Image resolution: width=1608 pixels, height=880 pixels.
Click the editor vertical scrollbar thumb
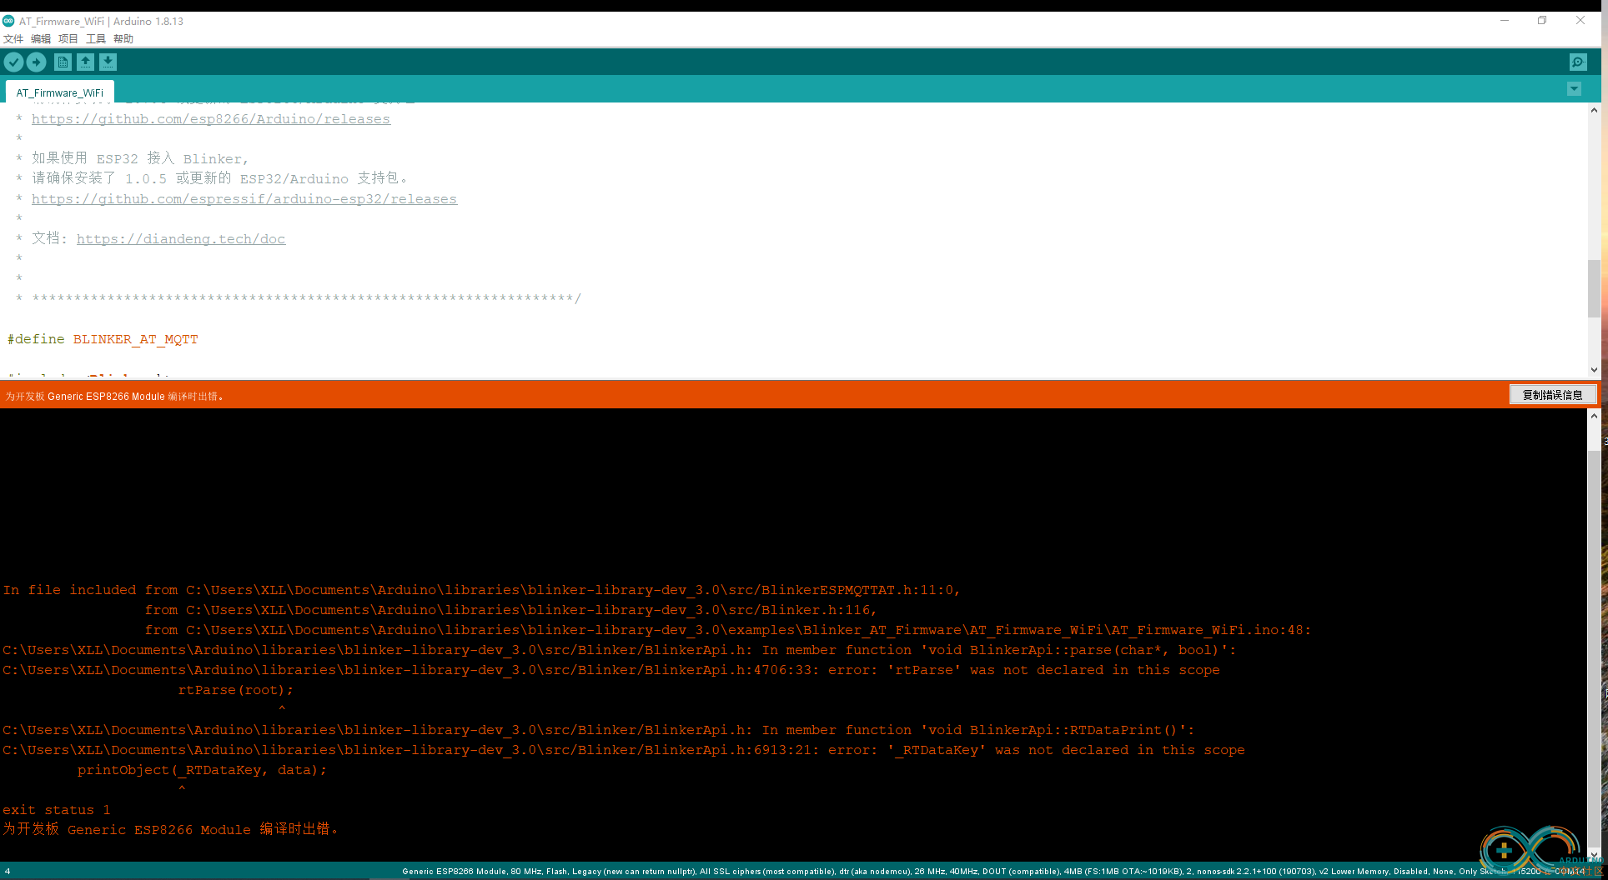[1594, 288]
